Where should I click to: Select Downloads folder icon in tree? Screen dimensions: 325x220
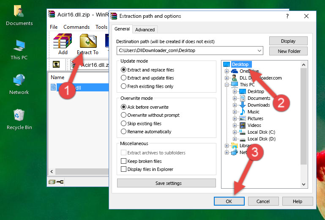(243, 105)
